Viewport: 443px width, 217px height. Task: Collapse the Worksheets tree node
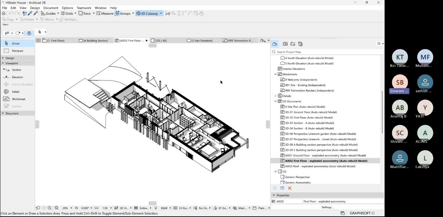coord(276,74)
